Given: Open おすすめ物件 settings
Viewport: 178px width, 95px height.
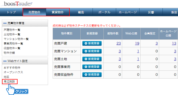Looking at the screenshot, I should (12, 68).
